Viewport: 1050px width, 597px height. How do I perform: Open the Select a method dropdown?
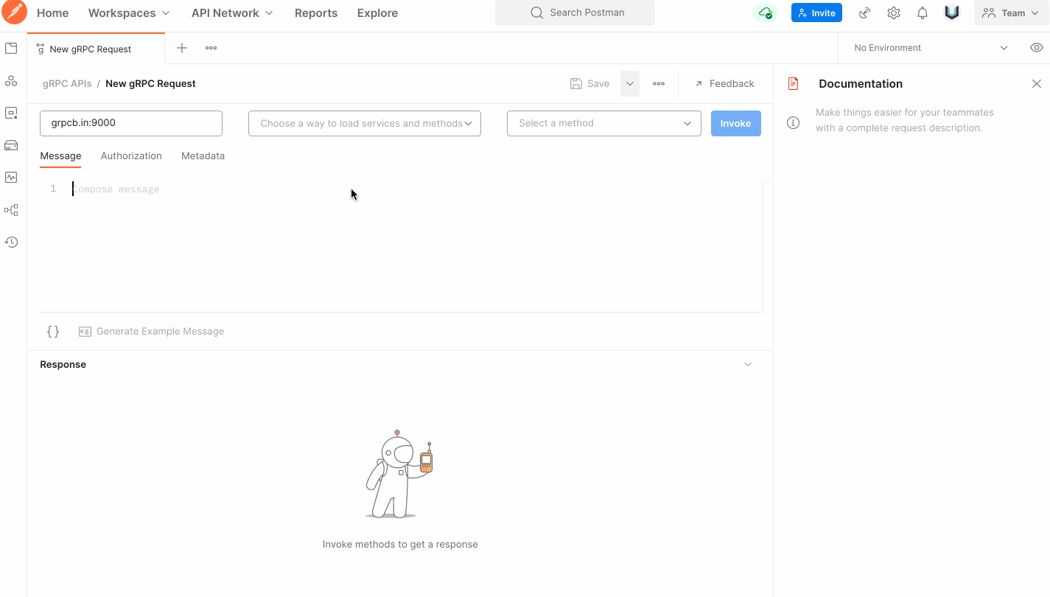pyautogui.click(x=603, y=123)
